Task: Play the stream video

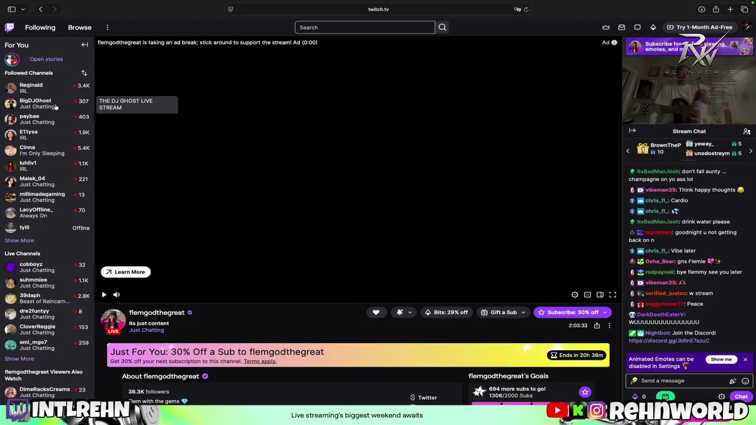Action: [104, 295]
